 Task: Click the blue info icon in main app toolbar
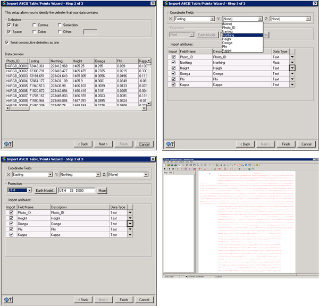pos(246,165)
